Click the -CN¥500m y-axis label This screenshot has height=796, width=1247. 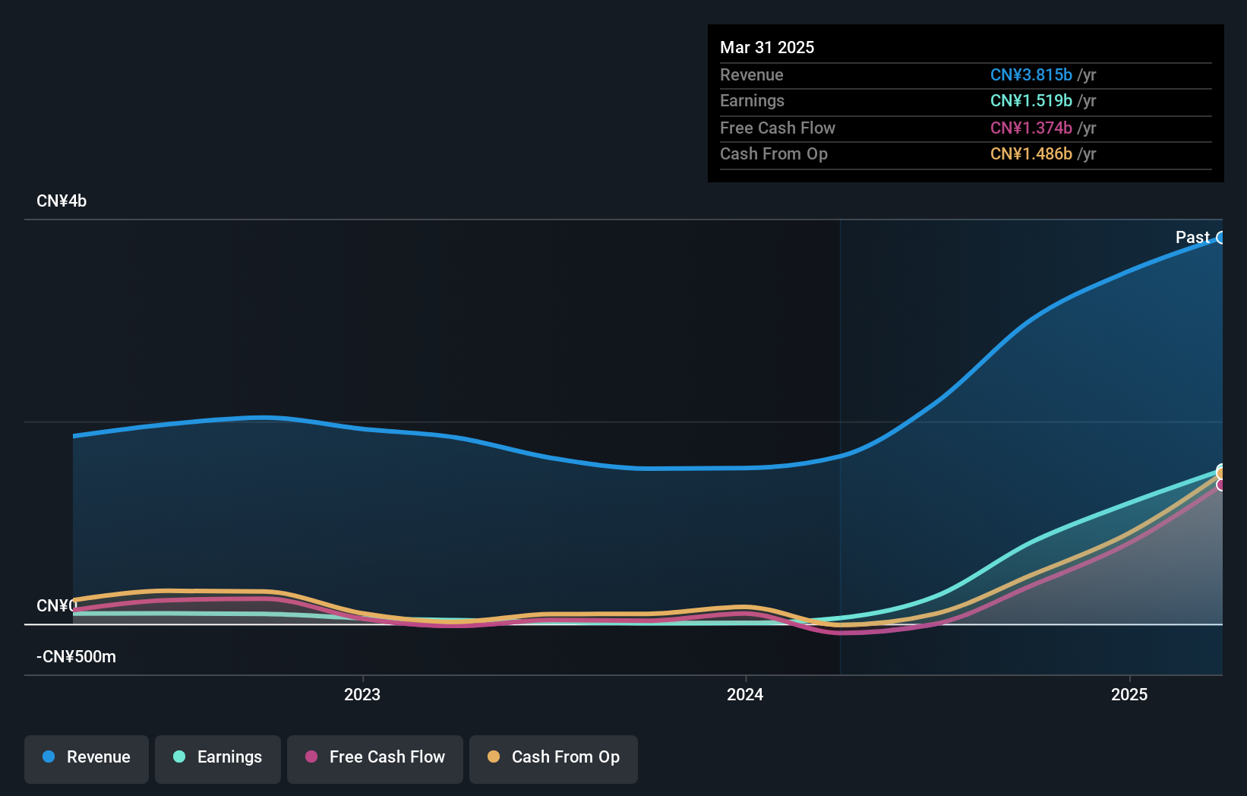click(76, 656)
